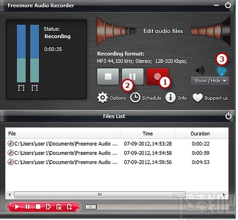Click the 0:00:59 duration cell

point(200,153)
